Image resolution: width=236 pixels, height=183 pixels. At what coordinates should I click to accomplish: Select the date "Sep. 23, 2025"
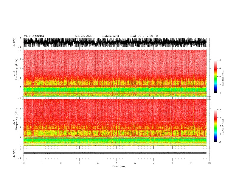pyautogui.click(x=83, y=36)
